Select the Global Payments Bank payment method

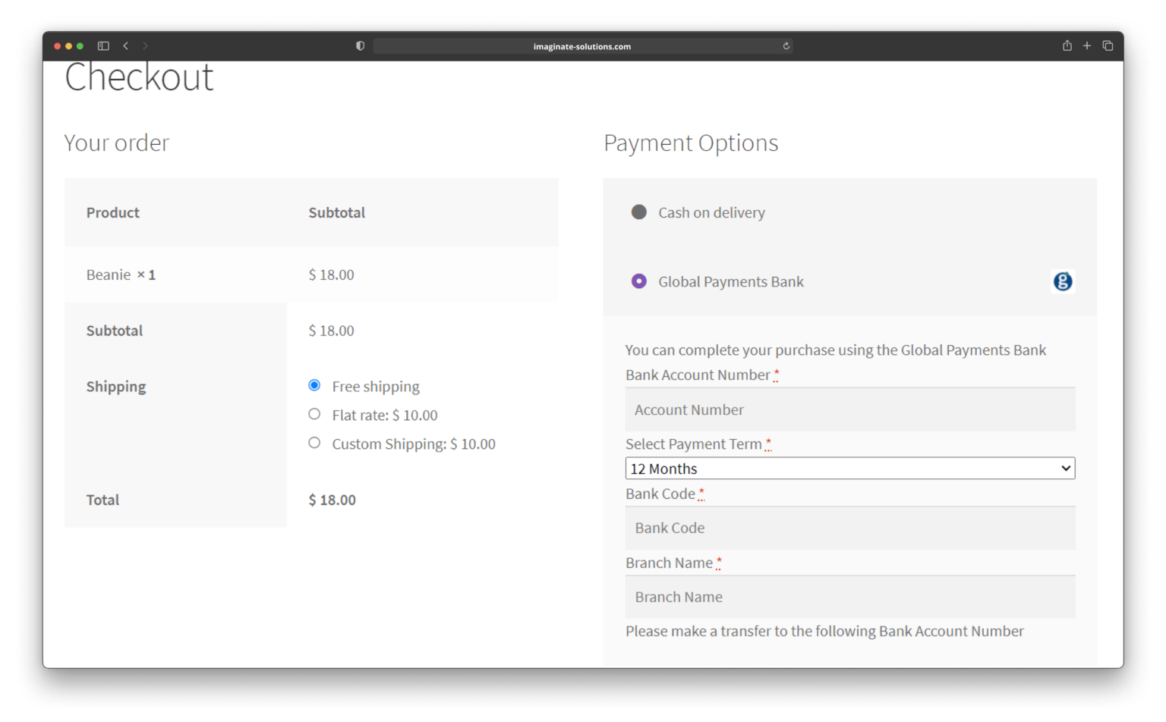(639, 281)
